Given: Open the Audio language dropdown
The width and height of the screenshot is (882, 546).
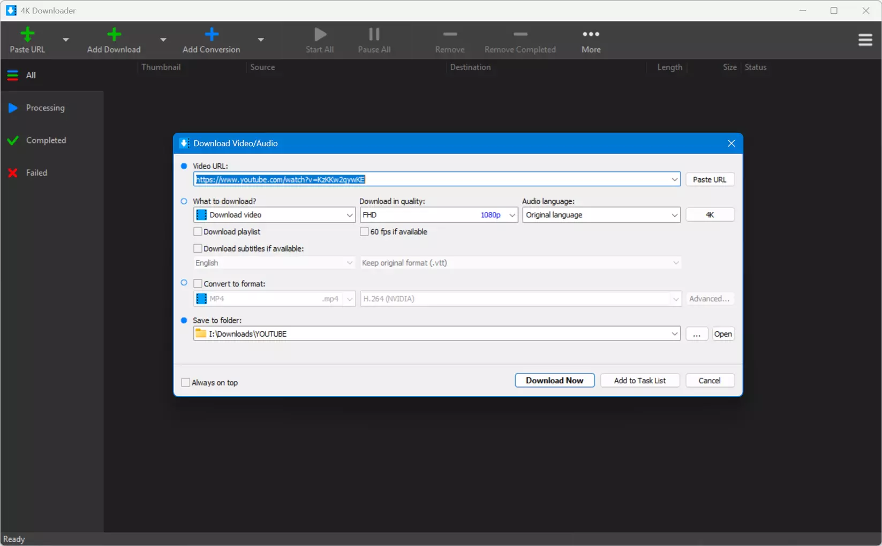Looking at the screenshot, I should [601, 215].
